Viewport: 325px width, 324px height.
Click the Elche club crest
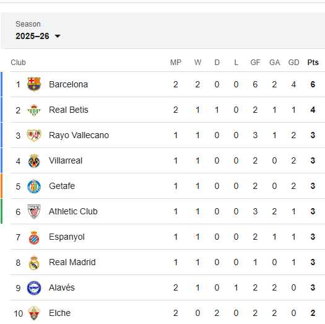(34, 313)
